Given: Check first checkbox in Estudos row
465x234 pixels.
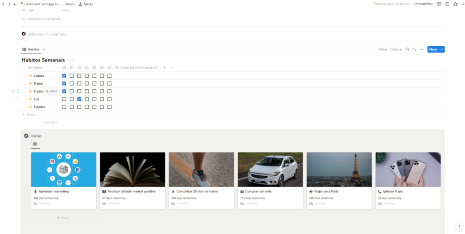Looking at the screenshot, I should pos(64,107).
